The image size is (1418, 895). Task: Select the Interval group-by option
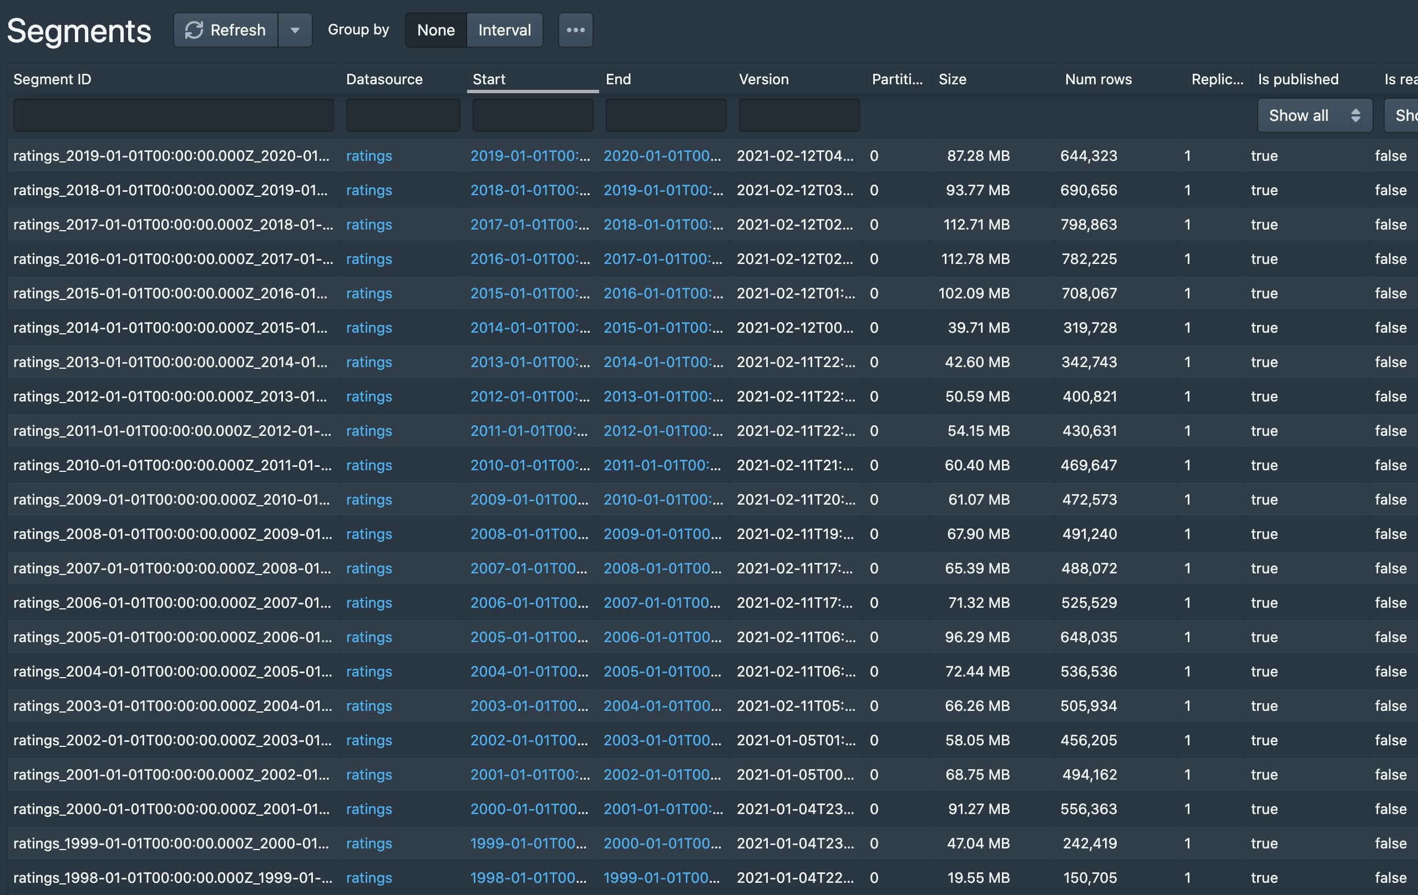point(505,30)
